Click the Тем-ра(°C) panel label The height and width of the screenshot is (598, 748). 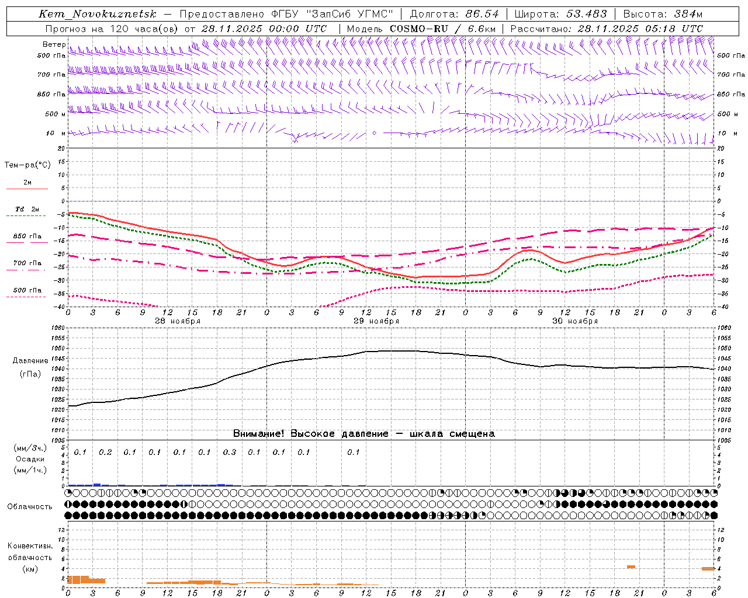coord(27,165)
